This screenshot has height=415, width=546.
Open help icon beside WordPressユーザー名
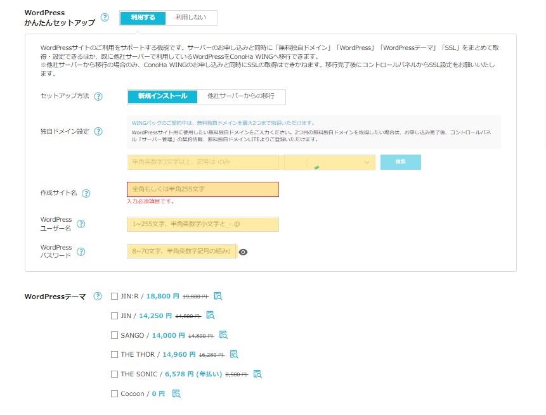[x=81, y=224]
